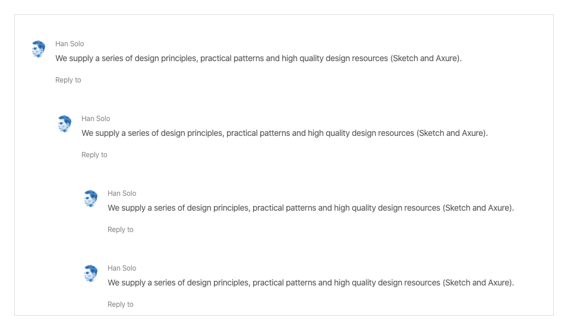
Task: Click Han Solo's avatar on the top comment
Action: pos(39,49)
